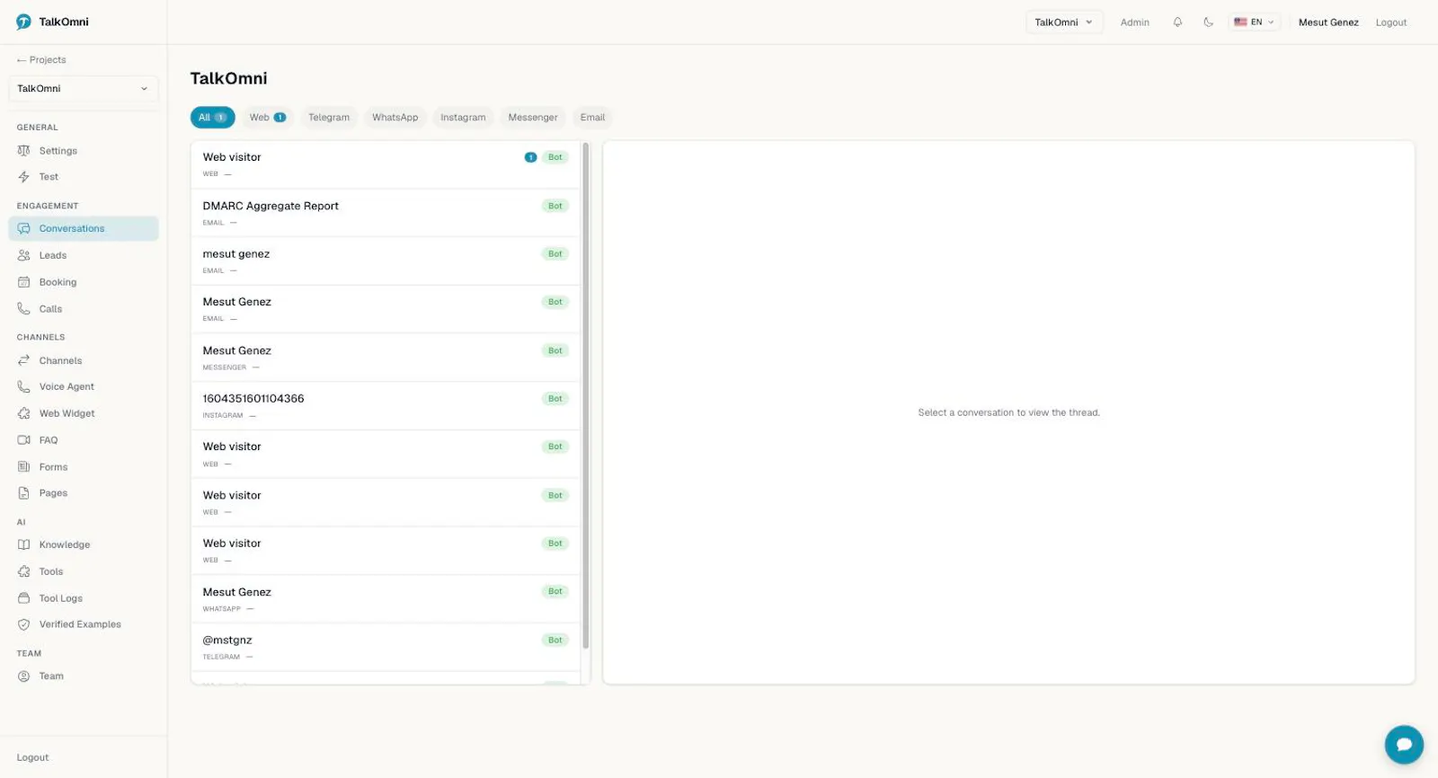Click the Web Widget puzzle icon
Viewport: 1438px width, 778px height.
pos(24,413)
